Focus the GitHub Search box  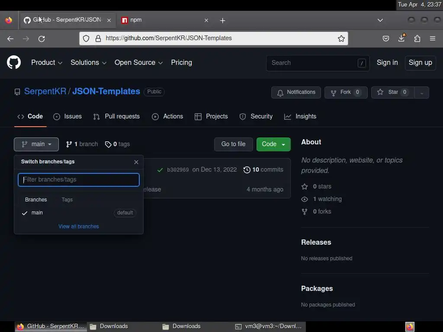tap(318, 63)
